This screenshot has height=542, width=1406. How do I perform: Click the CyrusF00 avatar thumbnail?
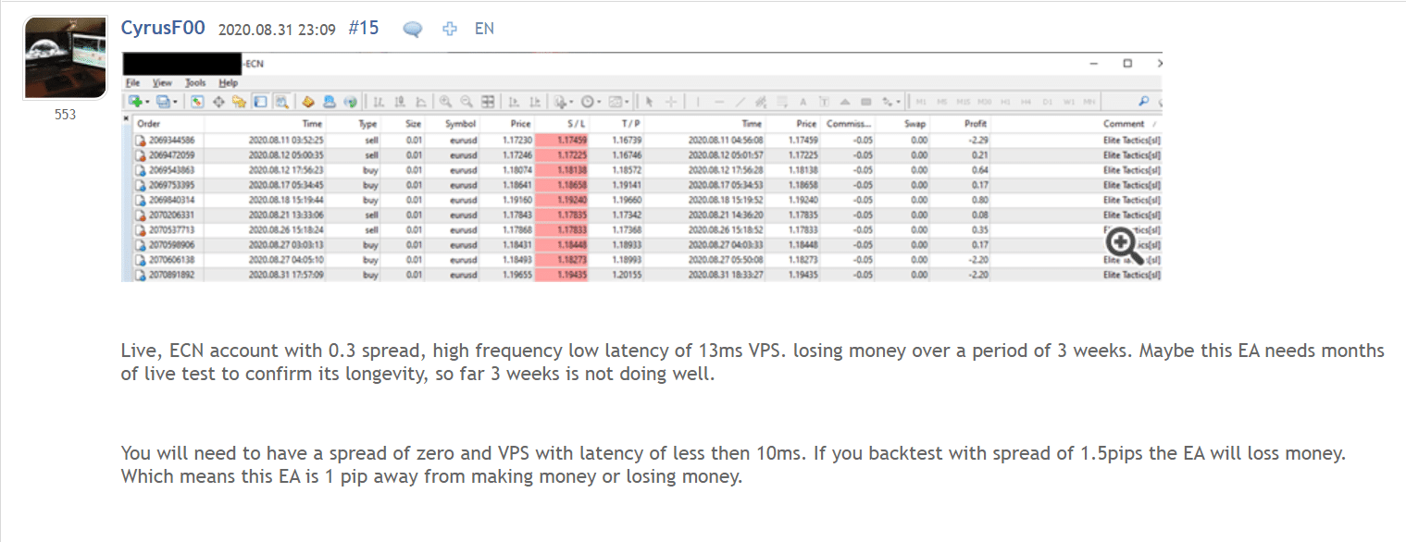tap(64, 57)
